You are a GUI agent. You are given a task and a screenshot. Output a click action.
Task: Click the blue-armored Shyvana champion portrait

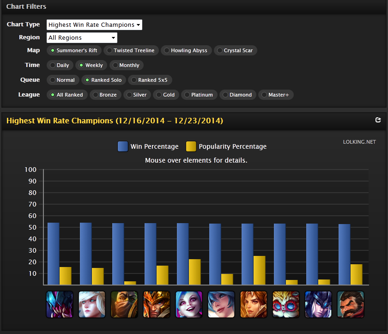click(x=318, y=304)
